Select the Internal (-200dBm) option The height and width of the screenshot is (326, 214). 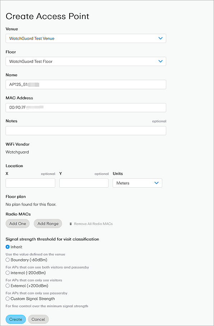click(x=7, y=272)
